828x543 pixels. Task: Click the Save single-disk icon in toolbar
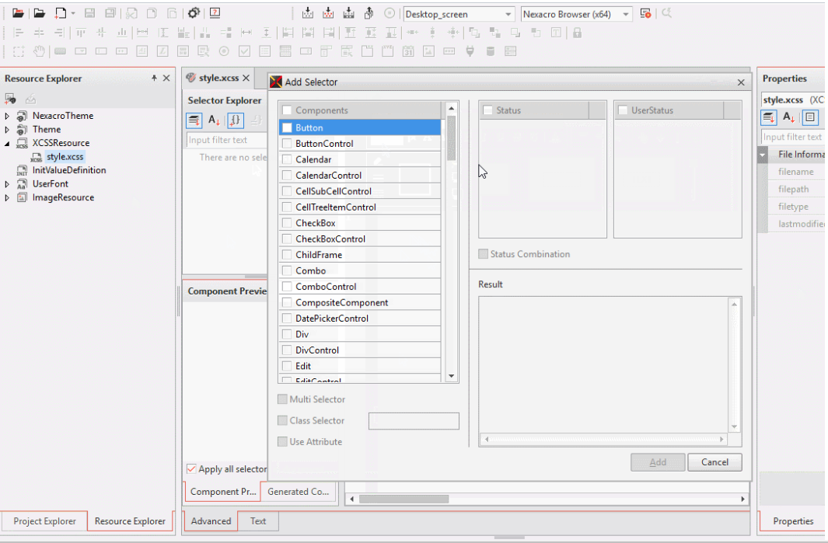pos(89,14)
